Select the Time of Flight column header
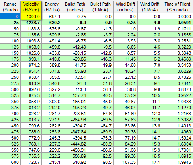 (x=177, y=7)
